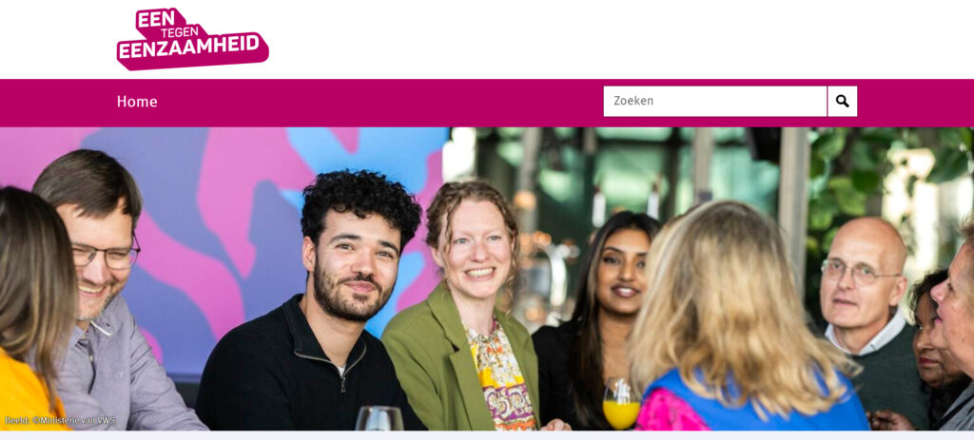Click the empty magenta navigation bar area
Screen dimensions: 974x440
click(x=379, y=103)
